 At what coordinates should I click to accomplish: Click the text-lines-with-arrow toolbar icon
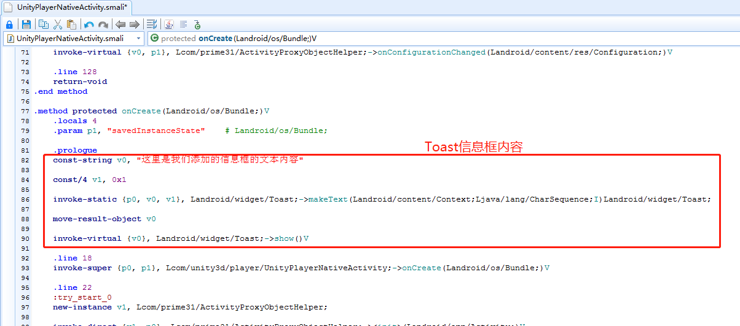pos(152,25)
